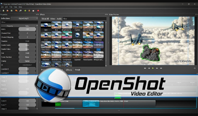198x116 pixels.
Task: Open the Title menu
Action: [x=11, y=7]
